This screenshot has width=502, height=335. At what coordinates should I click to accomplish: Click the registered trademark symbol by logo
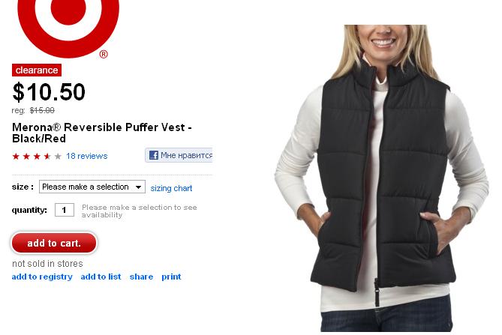pos(104,54)
